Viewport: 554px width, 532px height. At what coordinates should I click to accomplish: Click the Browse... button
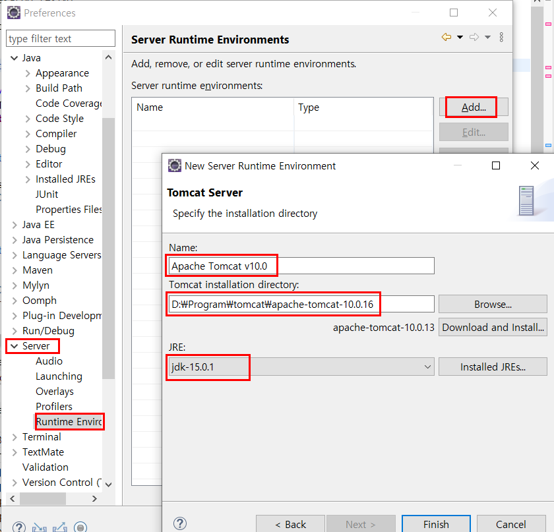[x=493, y=304]
